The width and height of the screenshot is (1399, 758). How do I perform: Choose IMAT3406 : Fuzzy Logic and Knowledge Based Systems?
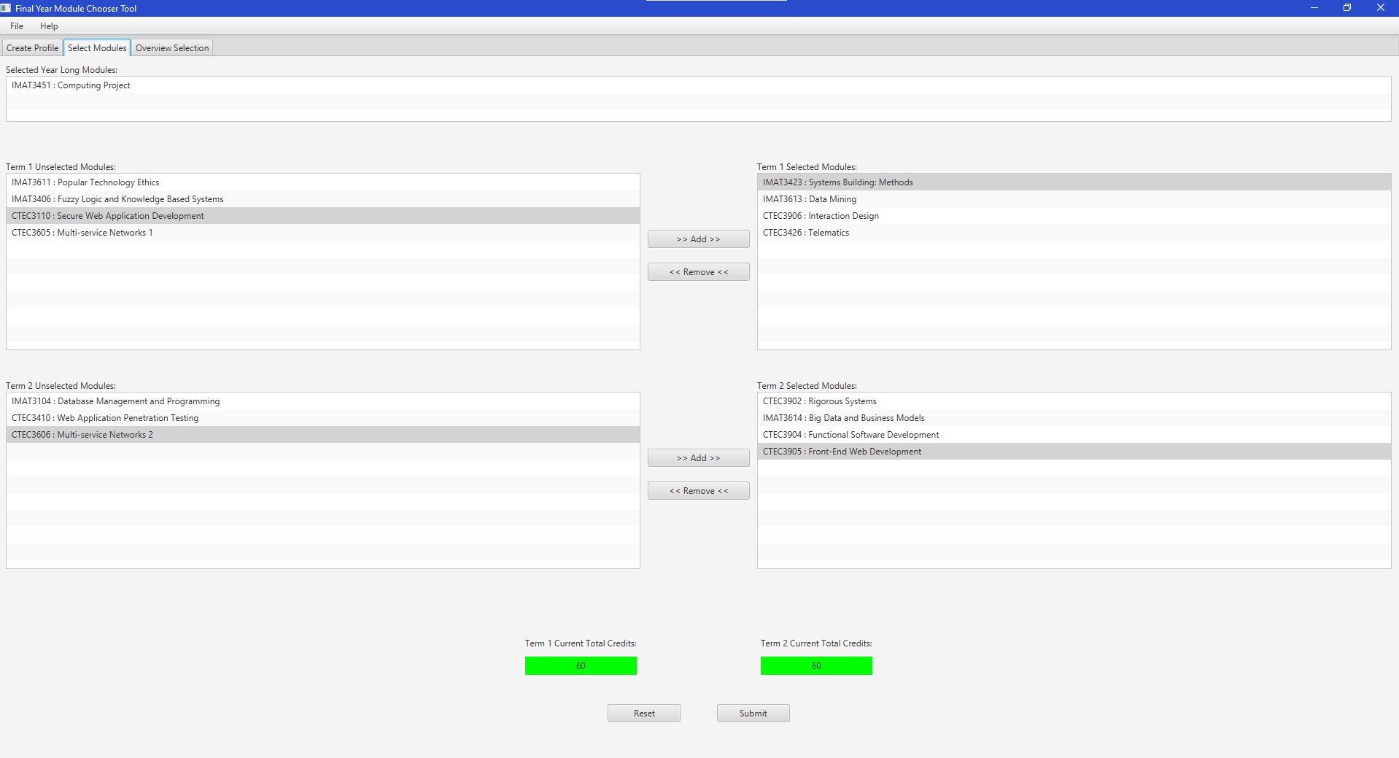point(323,199)
